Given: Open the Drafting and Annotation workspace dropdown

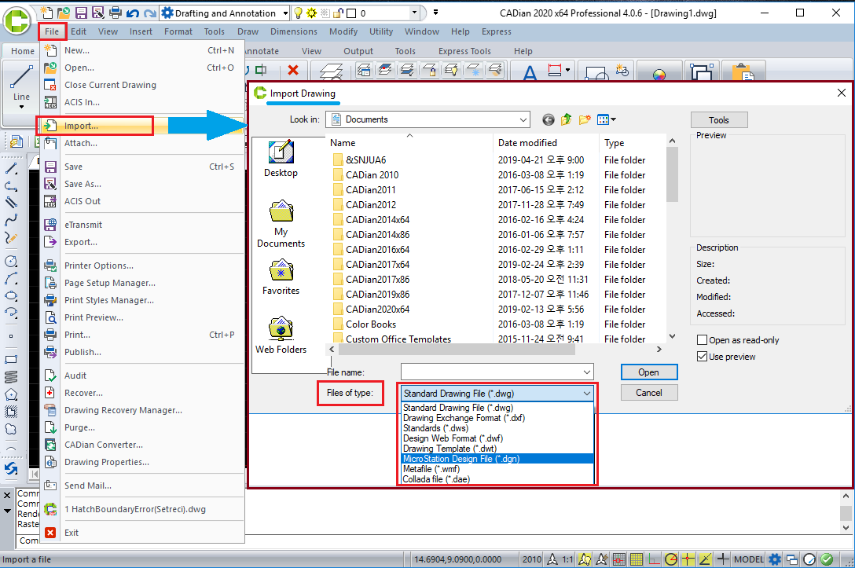Looking at the screenshot, I should click(285, 13).
